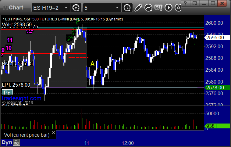The width and height of the screenshot is (231, 147).
Task: Select the pencil drawing tools icon
Action: 138,8
